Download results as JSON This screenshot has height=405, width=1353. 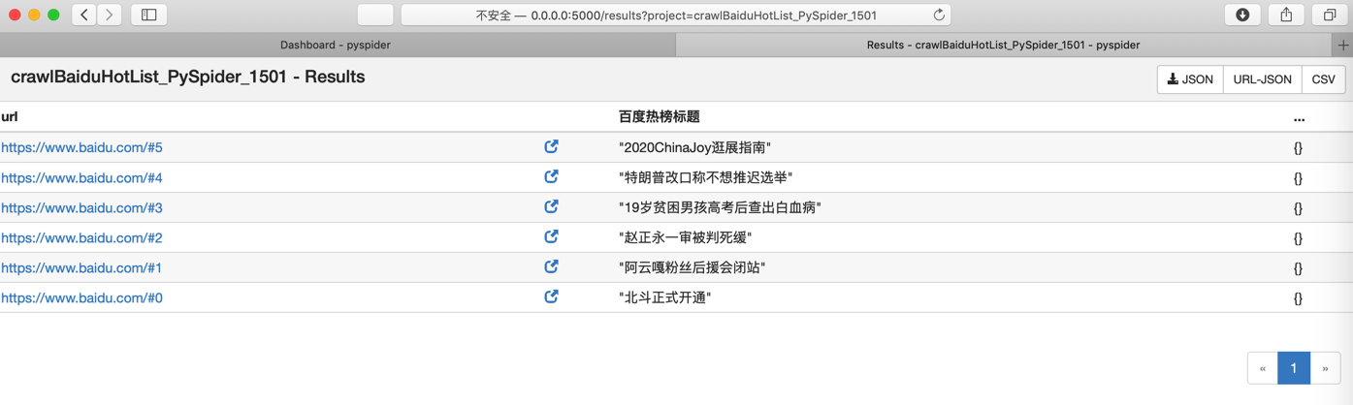(x=1190, y=79)
